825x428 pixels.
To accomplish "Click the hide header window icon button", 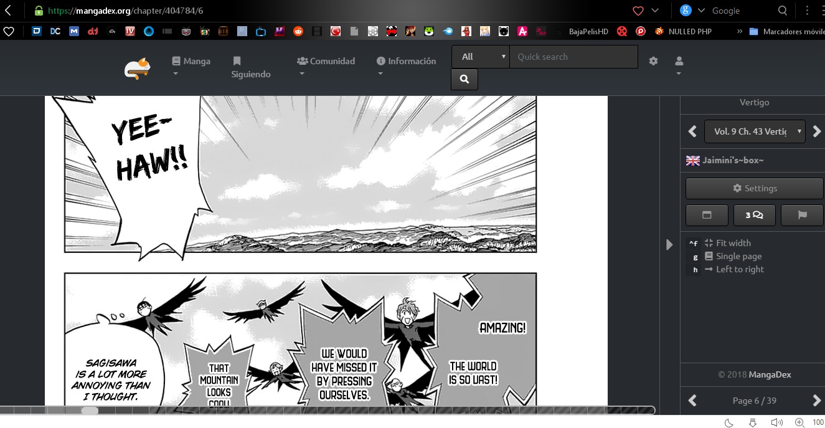I will [x=707, y=215].
